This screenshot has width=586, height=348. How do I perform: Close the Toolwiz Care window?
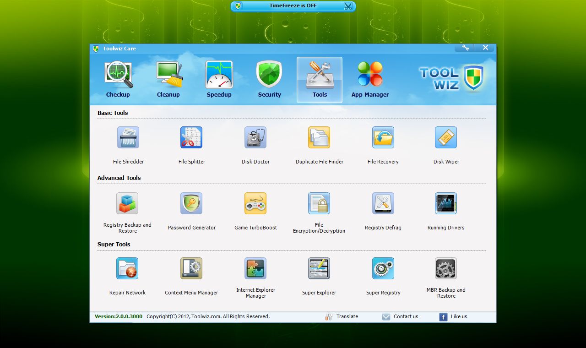(x=485, y=48)
